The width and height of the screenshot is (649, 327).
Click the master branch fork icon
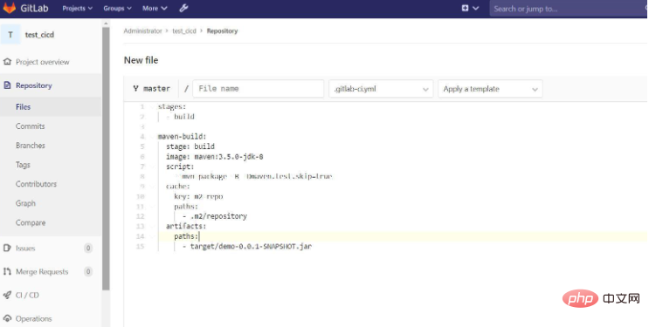click(x=135, y=88)
